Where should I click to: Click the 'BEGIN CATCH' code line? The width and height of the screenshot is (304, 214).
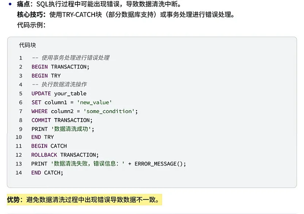[x=49, y=146]
